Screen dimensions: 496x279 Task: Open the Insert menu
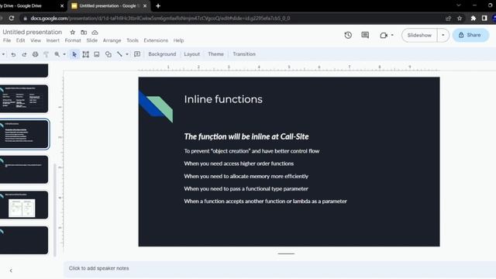[x=53, y=40]
